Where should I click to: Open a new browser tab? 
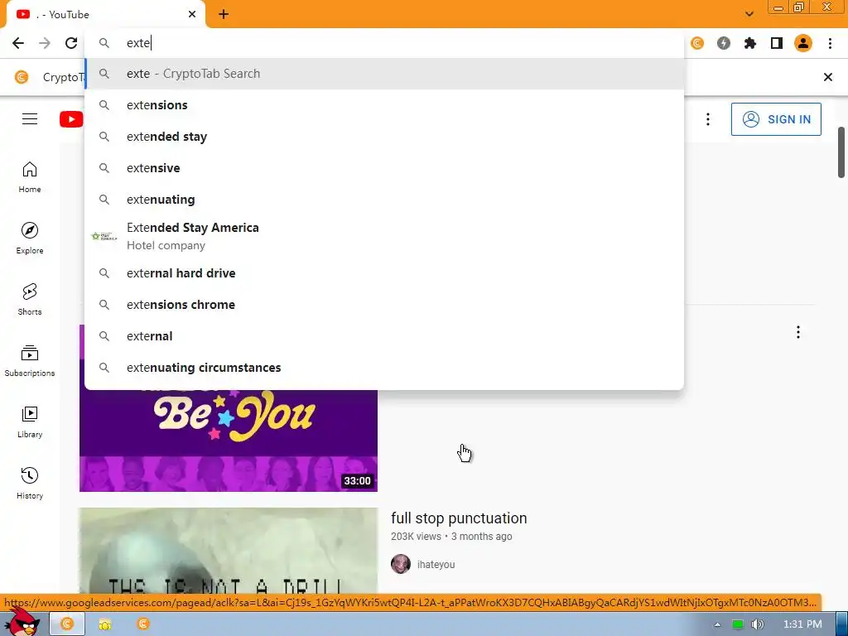point(224,15)
